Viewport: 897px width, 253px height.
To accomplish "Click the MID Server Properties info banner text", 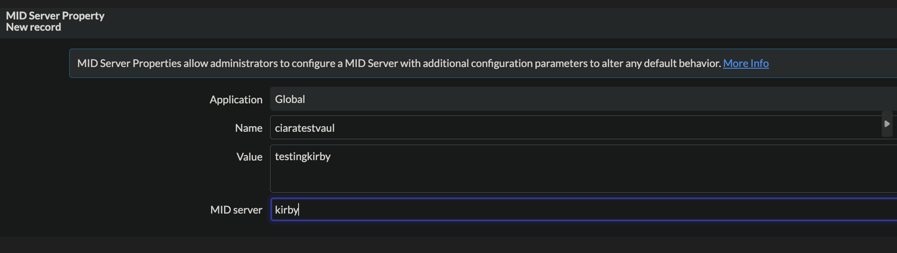I will pyautogui.click(x=327, y=64).
